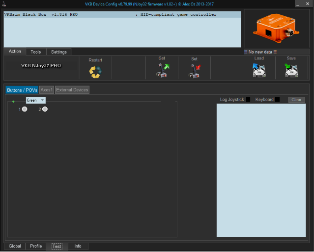Enable the Keyboard log checkbox
The image size is (314, 252).
pyautogui.click(x=277, y=100)
